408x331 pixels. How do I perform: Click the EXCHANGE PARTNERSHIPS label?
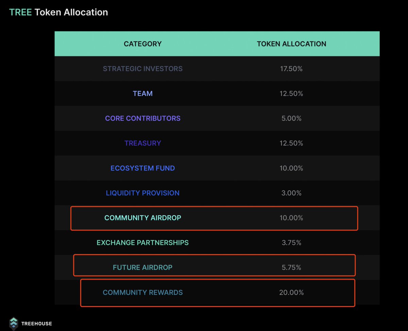tap(142, 243)
